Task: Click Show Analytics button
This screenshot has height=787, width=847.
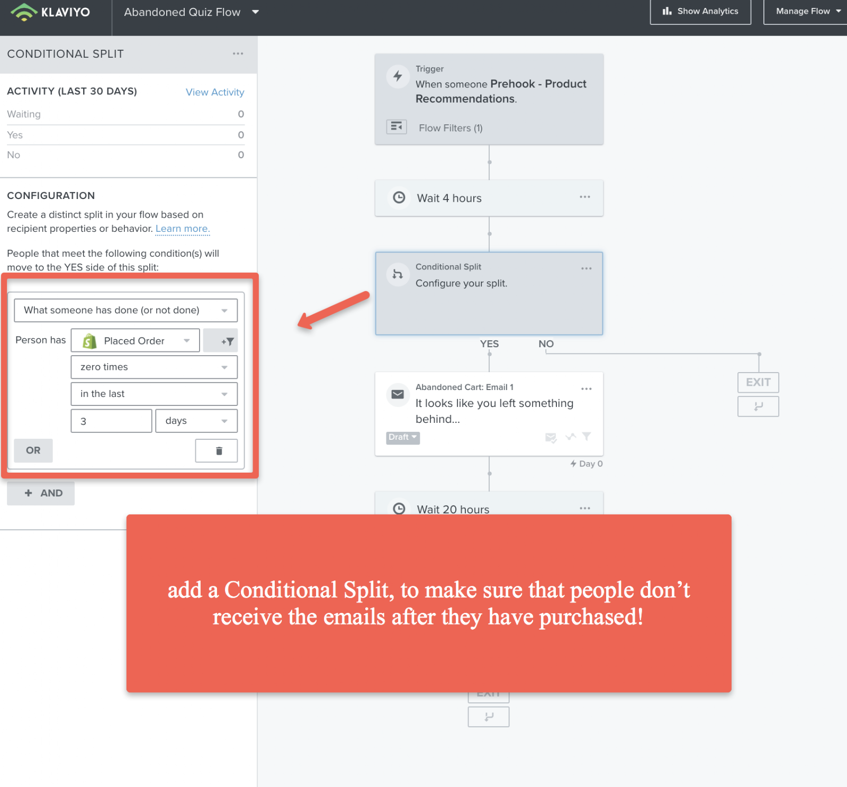Action: (700, 12)
